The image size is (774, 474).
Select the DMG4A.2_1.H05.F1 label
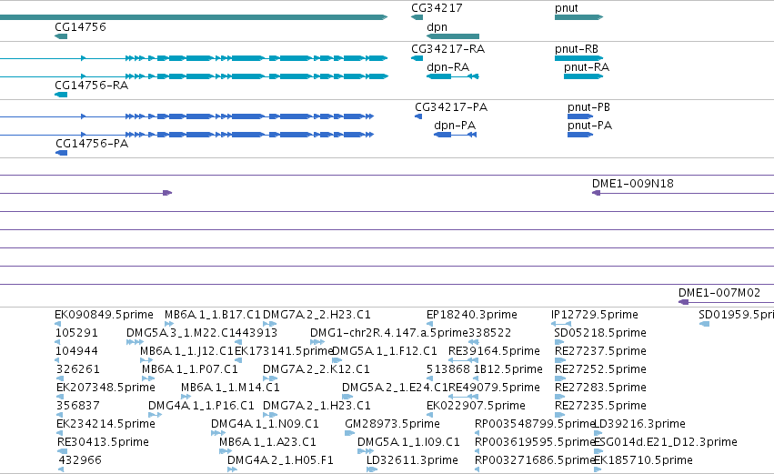(280, 460)
